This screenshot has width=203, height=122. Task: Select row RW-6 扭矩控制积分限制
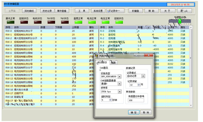(52, 53)
